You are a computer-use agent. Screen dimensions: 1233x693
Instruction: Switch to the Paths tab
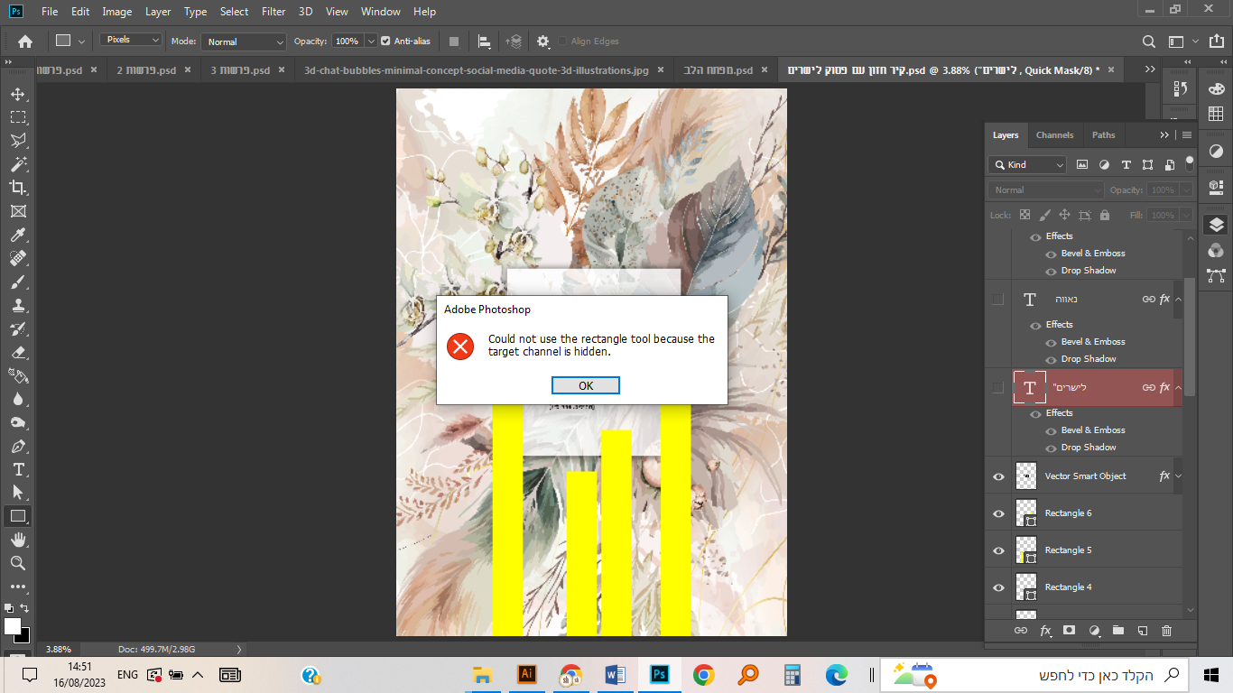point(1103,135)
